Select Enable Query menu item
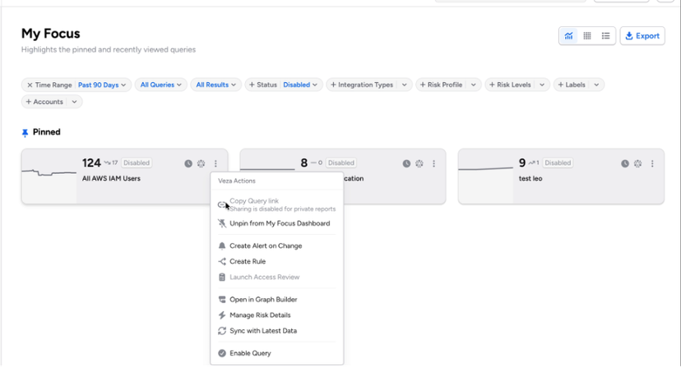 click(276, 354)
